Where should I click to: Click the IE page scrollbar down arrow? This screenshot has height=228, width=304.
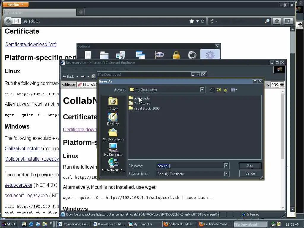point(283,208)
